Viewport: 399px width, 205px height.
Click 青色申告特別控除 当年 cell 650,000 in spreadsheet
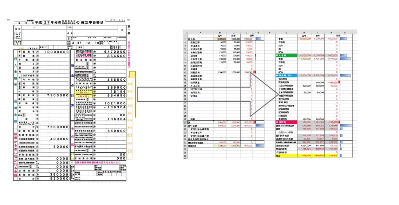coord(220,142)
